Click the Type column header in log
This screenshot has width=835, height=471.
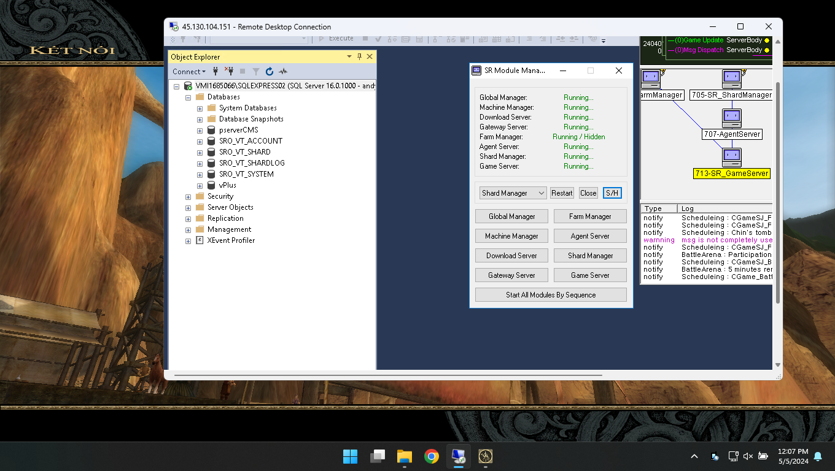(x=659, y=209)
